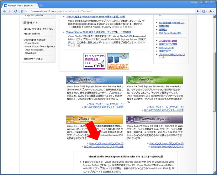Open the page control menu icon
The image size is (217, 175).
[204, 11]
